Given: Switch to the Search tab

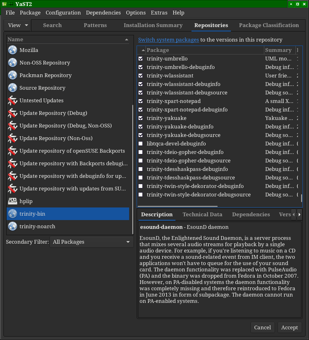Looking at the screenshot, I should coord(52,25).
